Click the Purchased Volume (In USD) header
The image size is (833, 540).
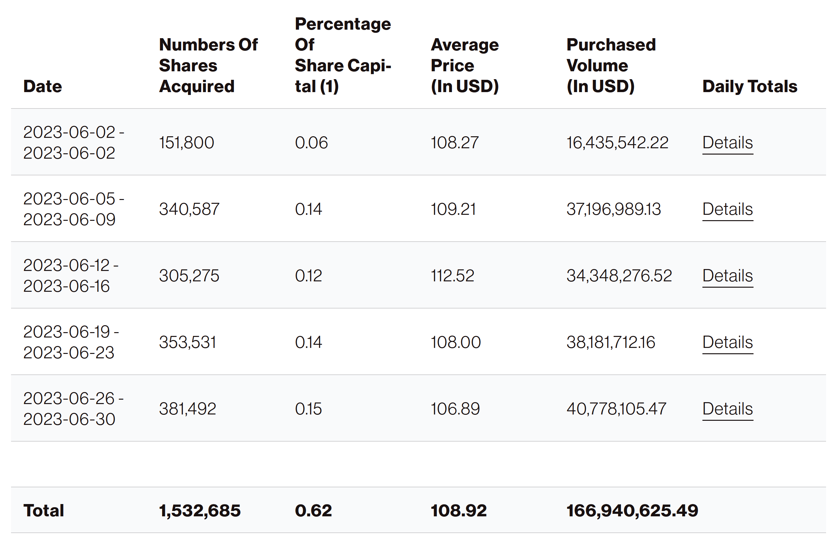tap(611, 65)
